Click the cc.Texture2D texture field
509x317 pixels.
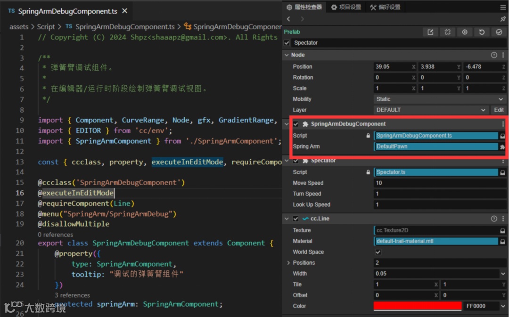coord(436,230)
